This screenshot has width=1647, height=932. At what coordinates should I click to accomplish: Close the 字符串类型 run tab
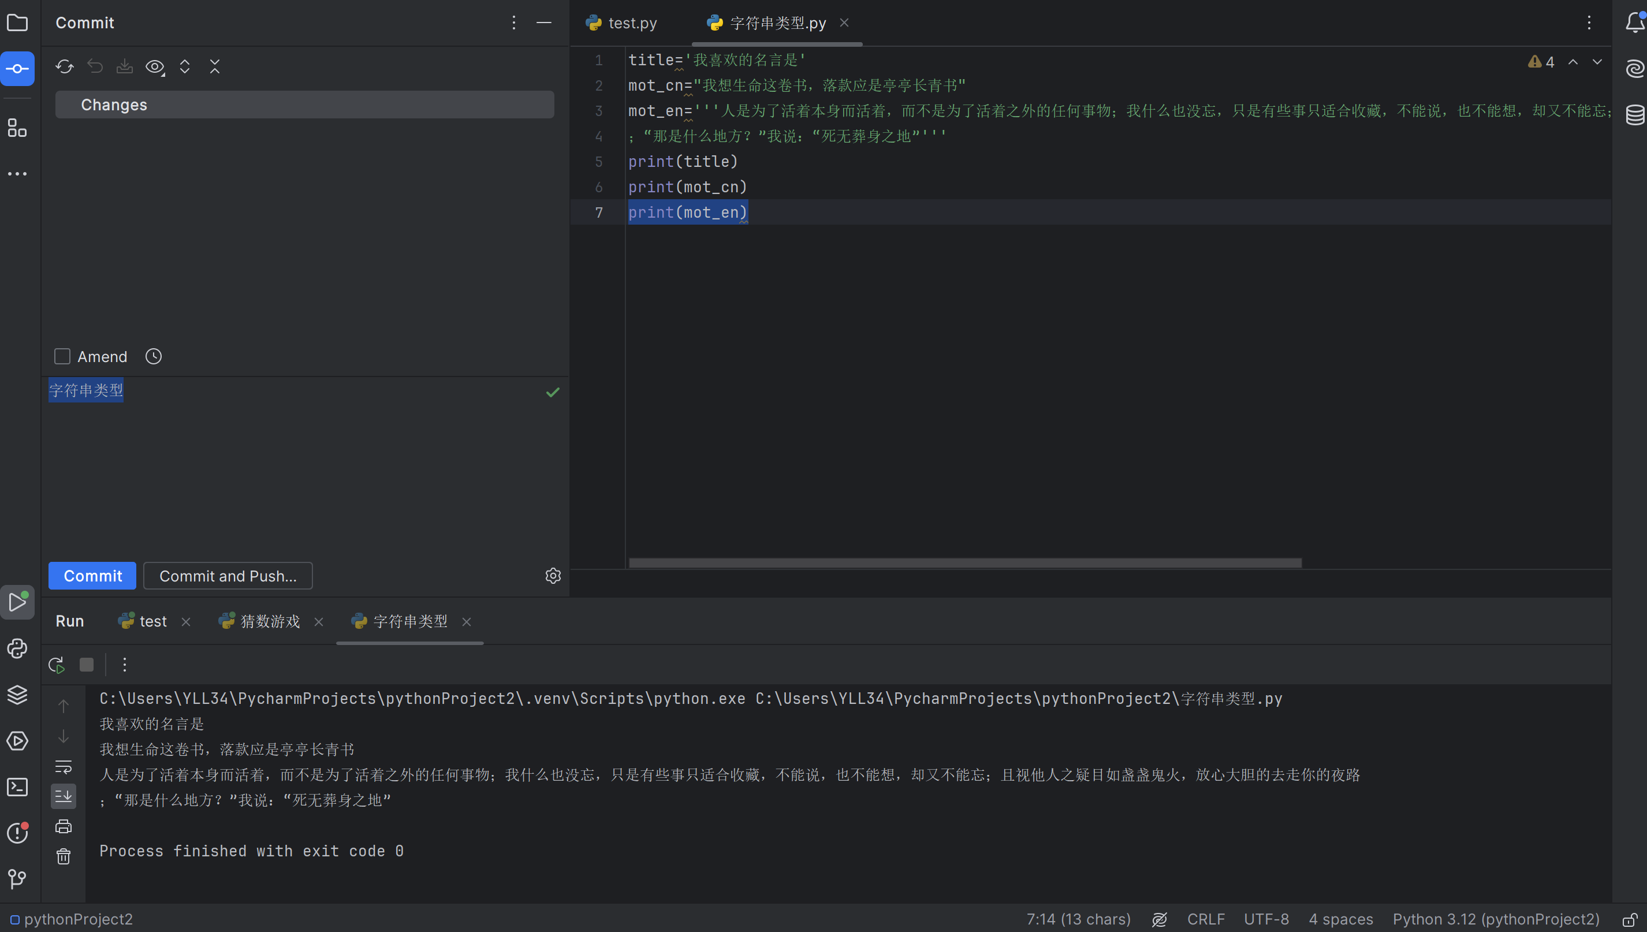pos(467,622)
